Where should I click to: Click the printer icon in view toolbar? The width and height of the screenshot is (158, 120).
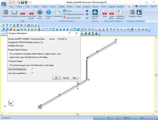click(39, 30)
